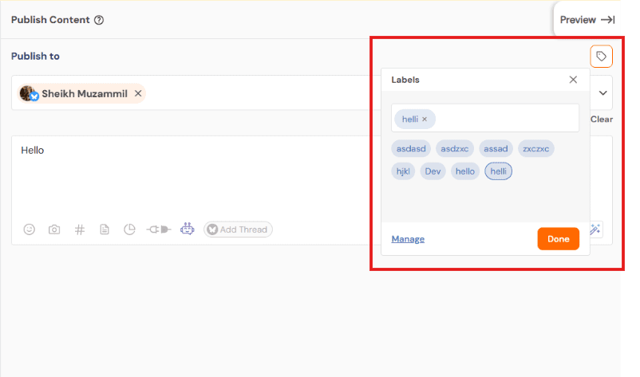
Task: Open the Preview panel
Action: tap(587, 20)
